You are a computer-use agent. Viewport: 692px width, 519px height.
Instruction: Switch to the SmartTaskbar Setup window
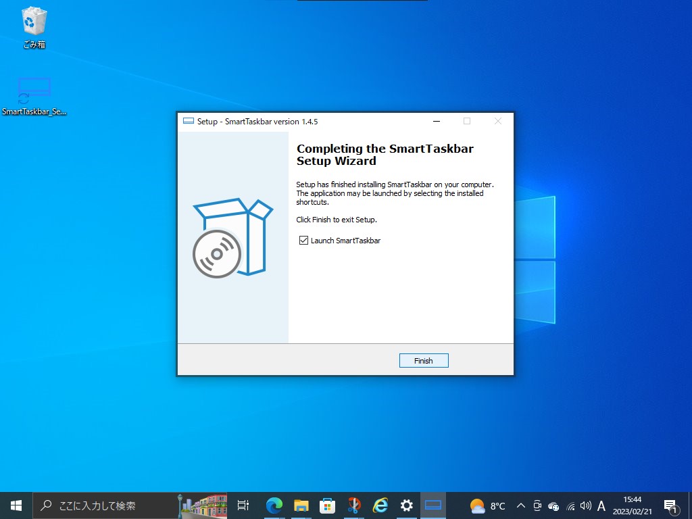click(x=432, y=505)
